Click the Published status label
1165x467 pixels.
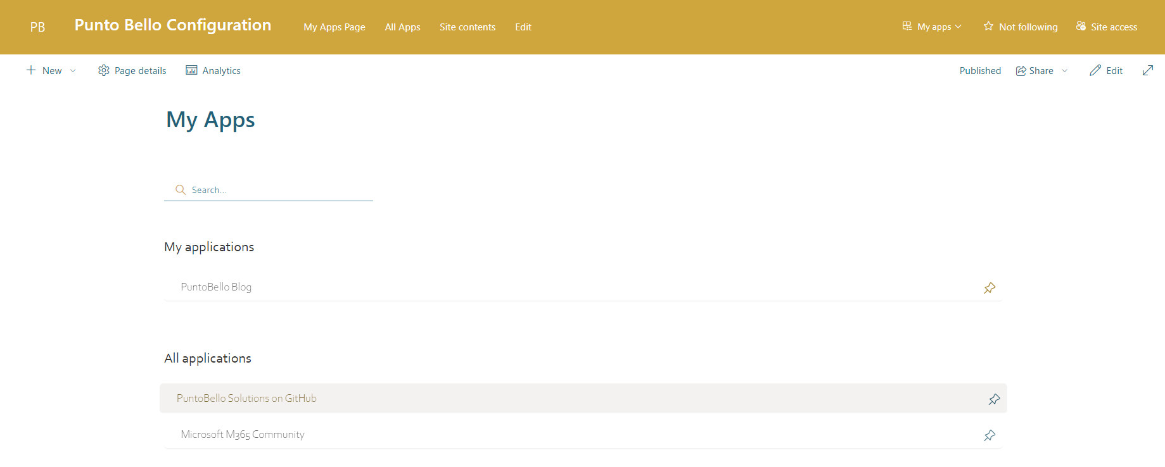tap(980, 71)
